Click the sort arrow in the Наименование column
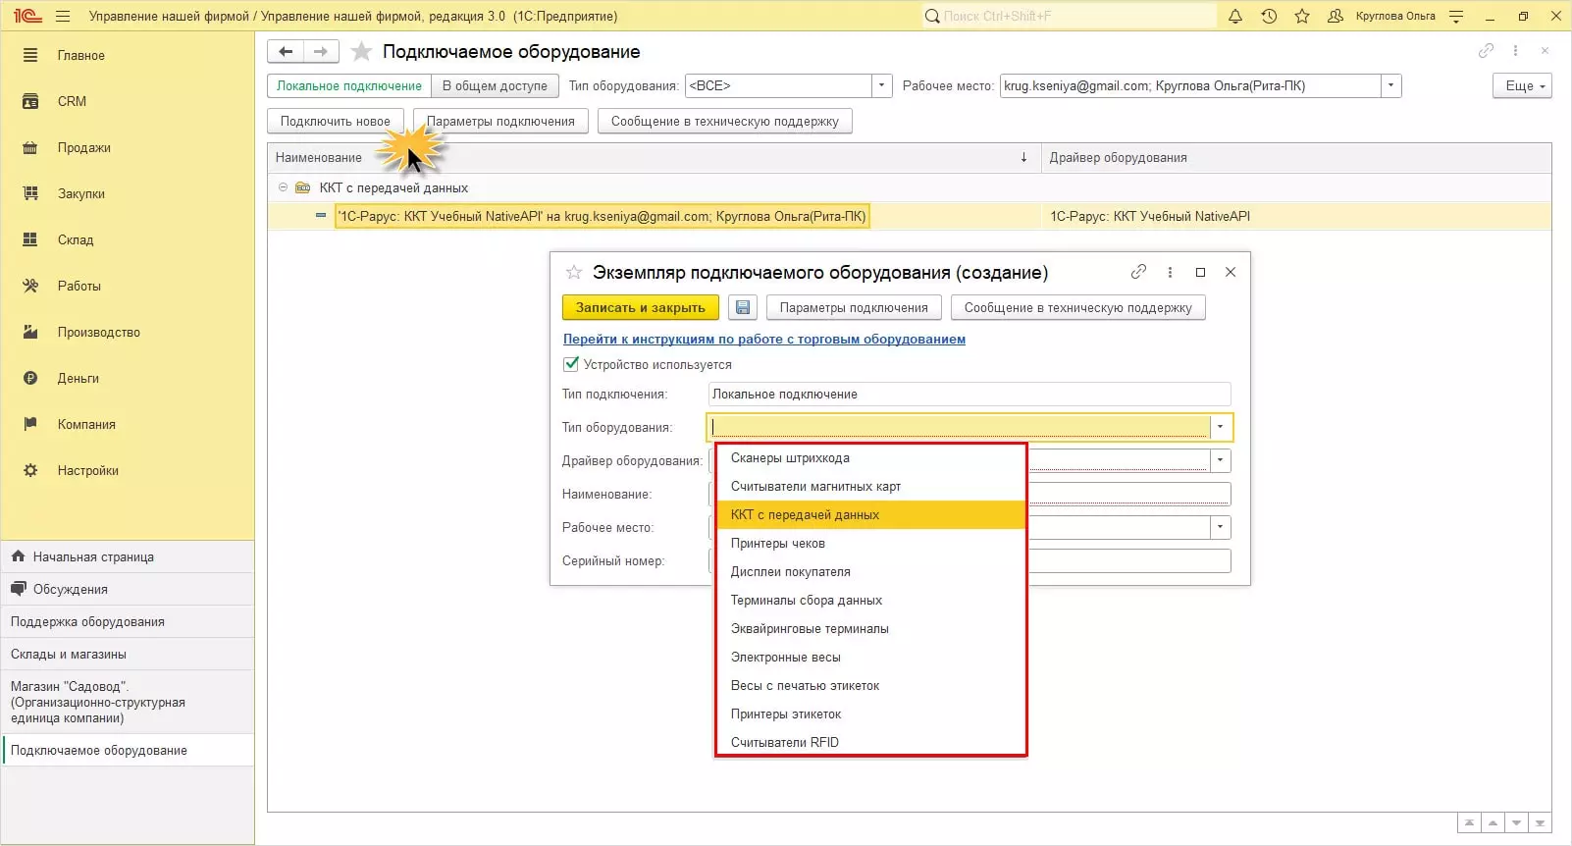The image size is (1572, 846). click(1023, 157)
